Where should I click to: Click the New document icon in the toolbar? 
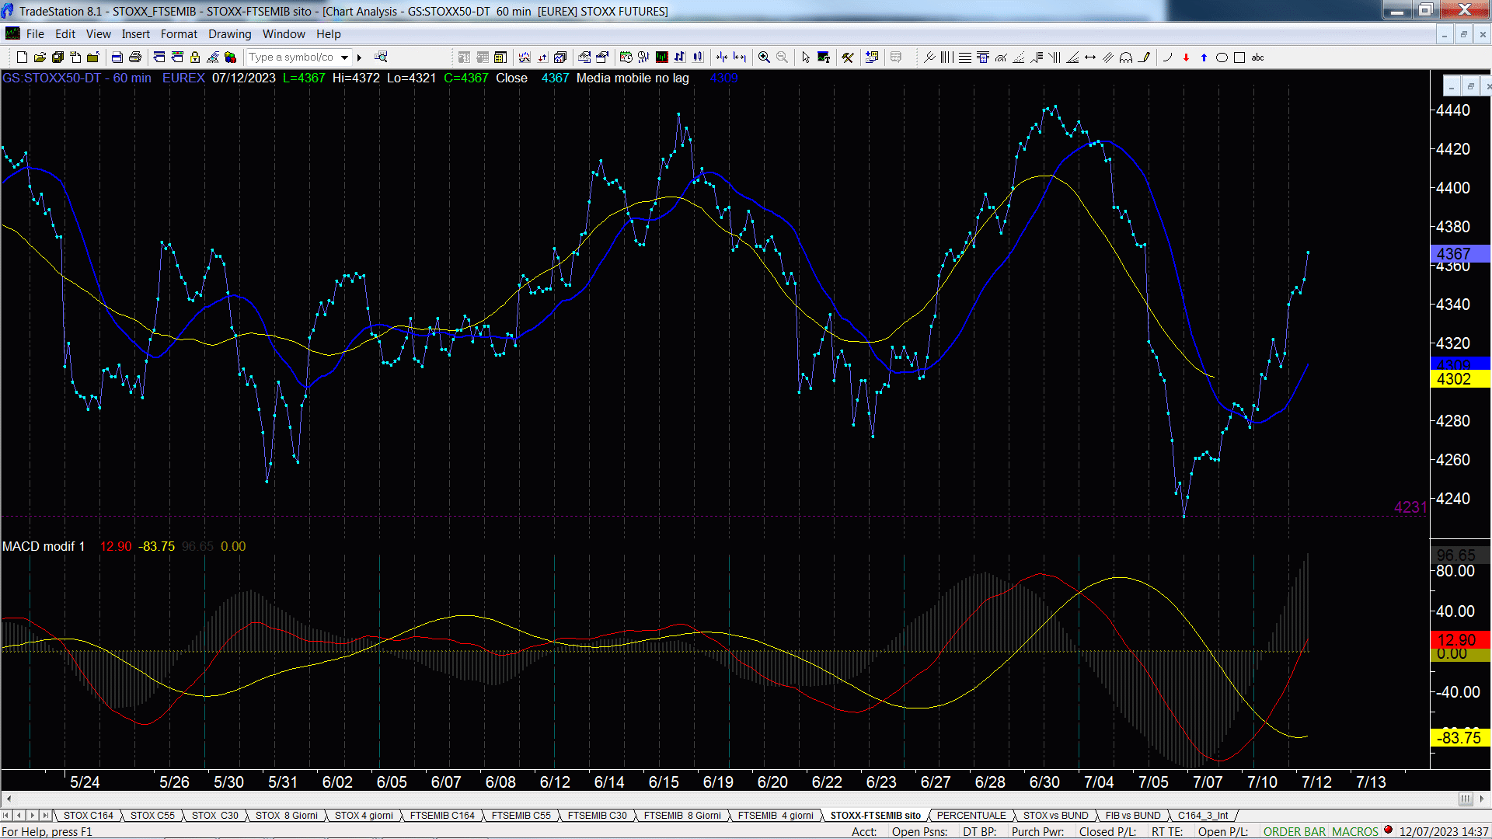click(x=22, y=57)
